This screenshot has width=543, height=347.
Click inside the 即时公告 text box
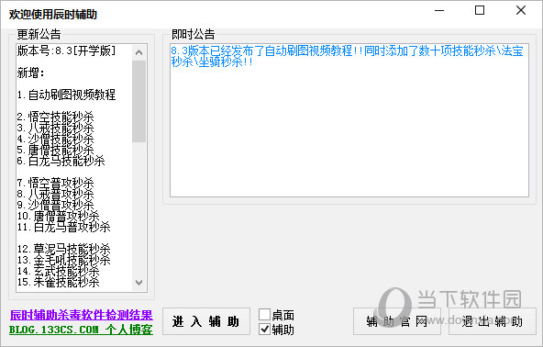[x=349, y=120]
